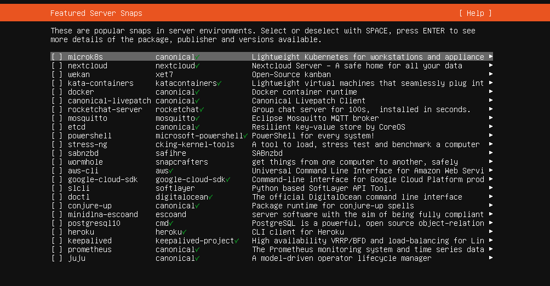Screen dimensions: 550x286
Task: Click the snapcrafters publisher name
Action: coord(182,162)
